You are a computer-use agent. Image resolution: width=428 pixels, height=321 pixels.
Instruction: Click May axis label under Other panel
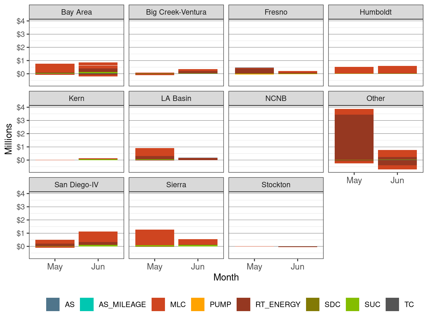coord(354,180)
